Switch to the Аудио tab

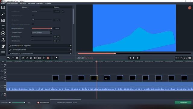[56, 7]
